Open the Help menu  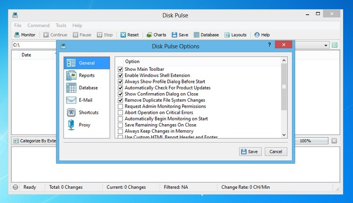click(x=77, y=26)
